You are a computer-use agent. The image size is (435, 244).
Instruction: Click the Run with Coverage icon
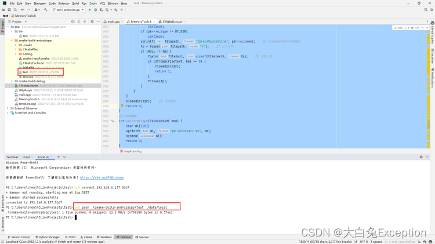(x=101, y=10)
